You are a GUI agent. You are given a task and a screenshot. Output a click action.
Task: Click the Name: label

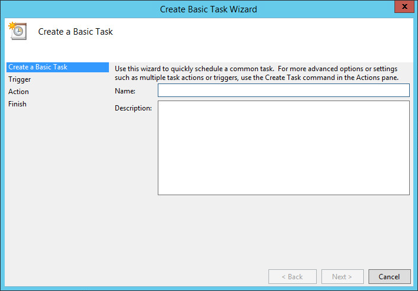pyautogui.click(x=125, y=91)
